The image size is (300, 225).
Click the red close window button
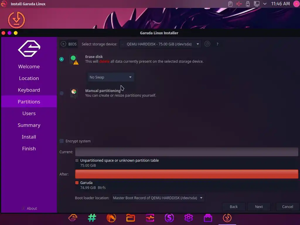coord(4,33)
